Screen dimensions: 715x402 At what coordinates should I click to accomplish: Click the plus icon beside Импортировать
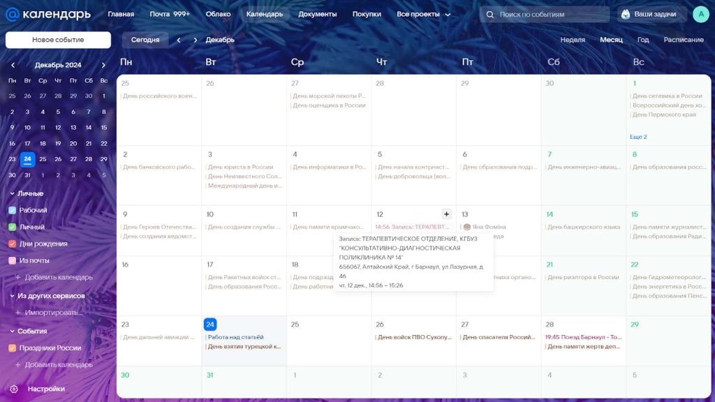(x=17, y=313)
